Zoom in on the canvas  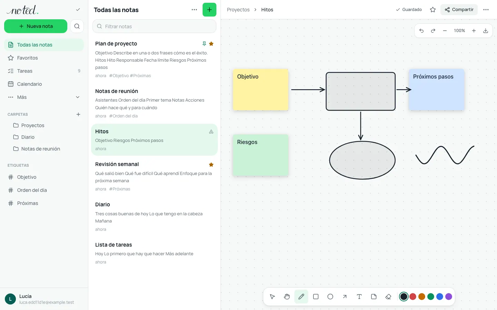474,31
